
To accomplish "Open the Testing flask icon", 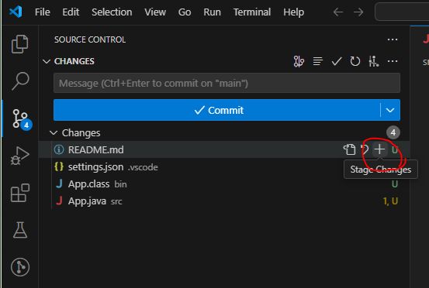I will (20, 230).
